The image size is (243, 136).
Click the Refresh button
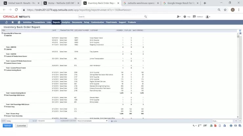[8, 126]
